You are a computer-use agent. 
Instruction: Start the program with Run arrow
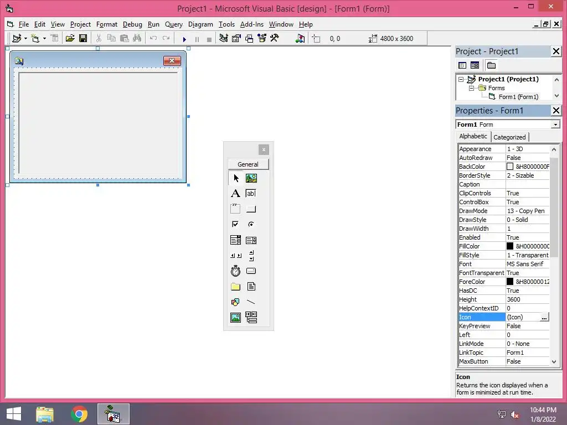pyautogui.click(x=184, y=39)
